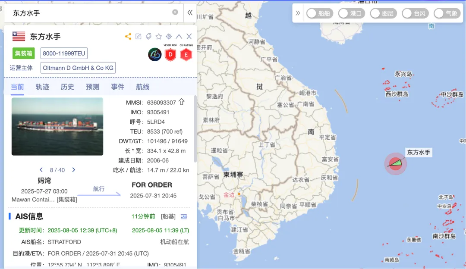Click the 南沙群岛 map label
Viewport: 466px width, 269px height.
coord(444,236)
